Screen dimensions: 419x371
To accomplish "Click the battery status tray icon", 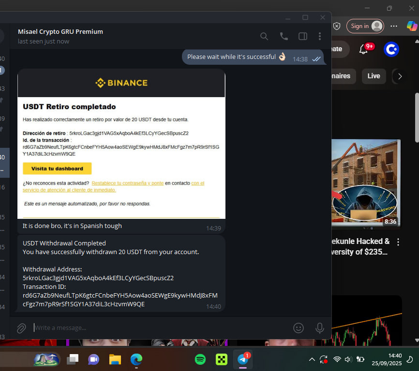I will coord(360,359).
